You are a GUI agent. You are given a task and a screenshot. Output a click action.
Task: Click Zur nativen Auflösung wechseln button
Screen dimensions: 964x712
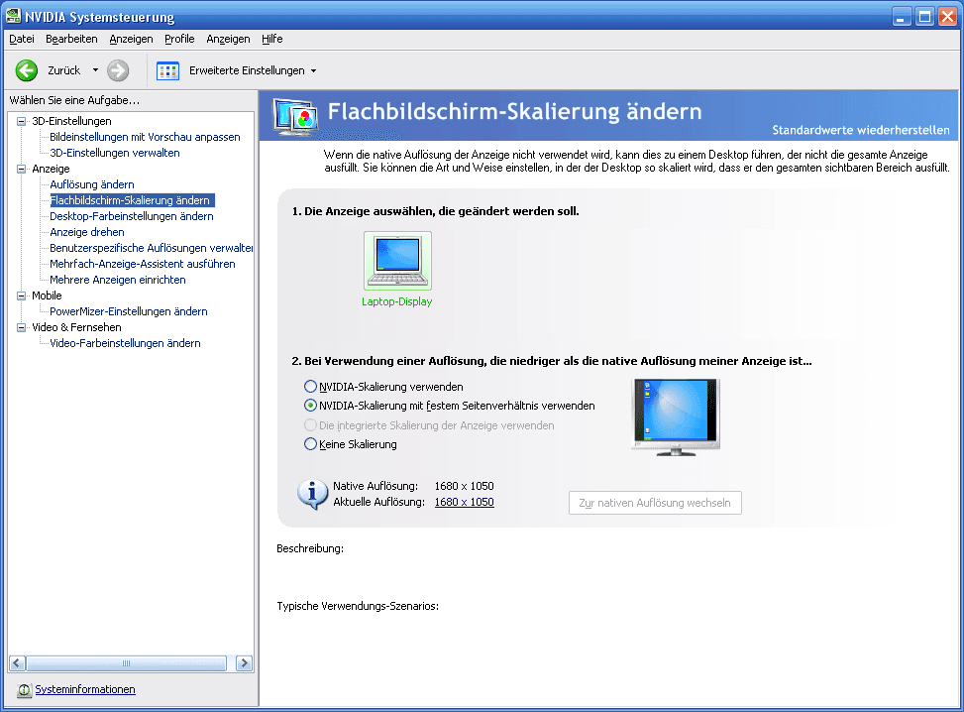pos(655,503)
